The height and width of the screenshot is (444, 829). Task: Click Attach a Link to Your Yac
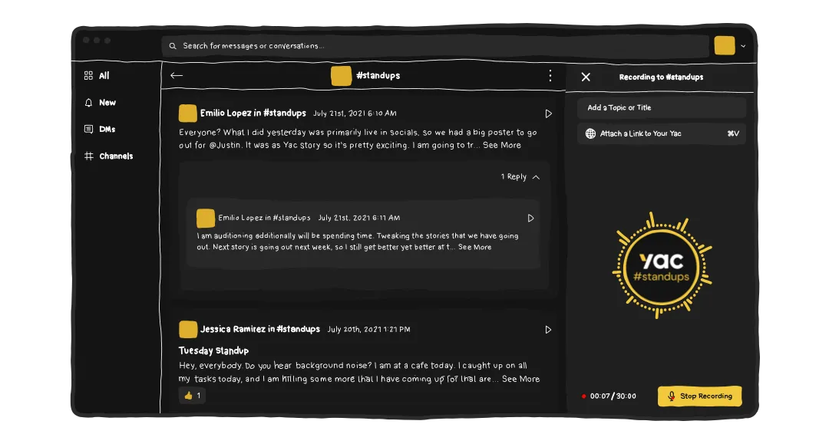click(x=662, y=133)
